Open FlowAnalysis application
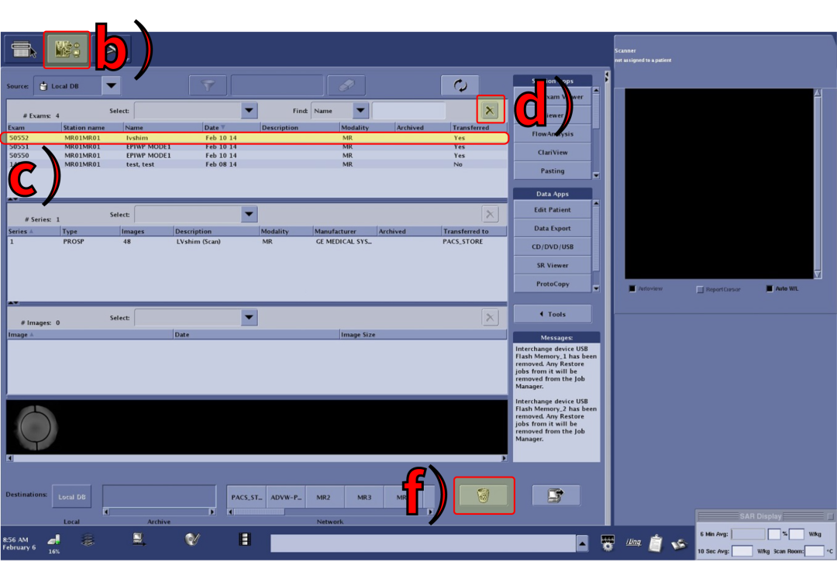 pyautogui.click(x=553, y=134)
